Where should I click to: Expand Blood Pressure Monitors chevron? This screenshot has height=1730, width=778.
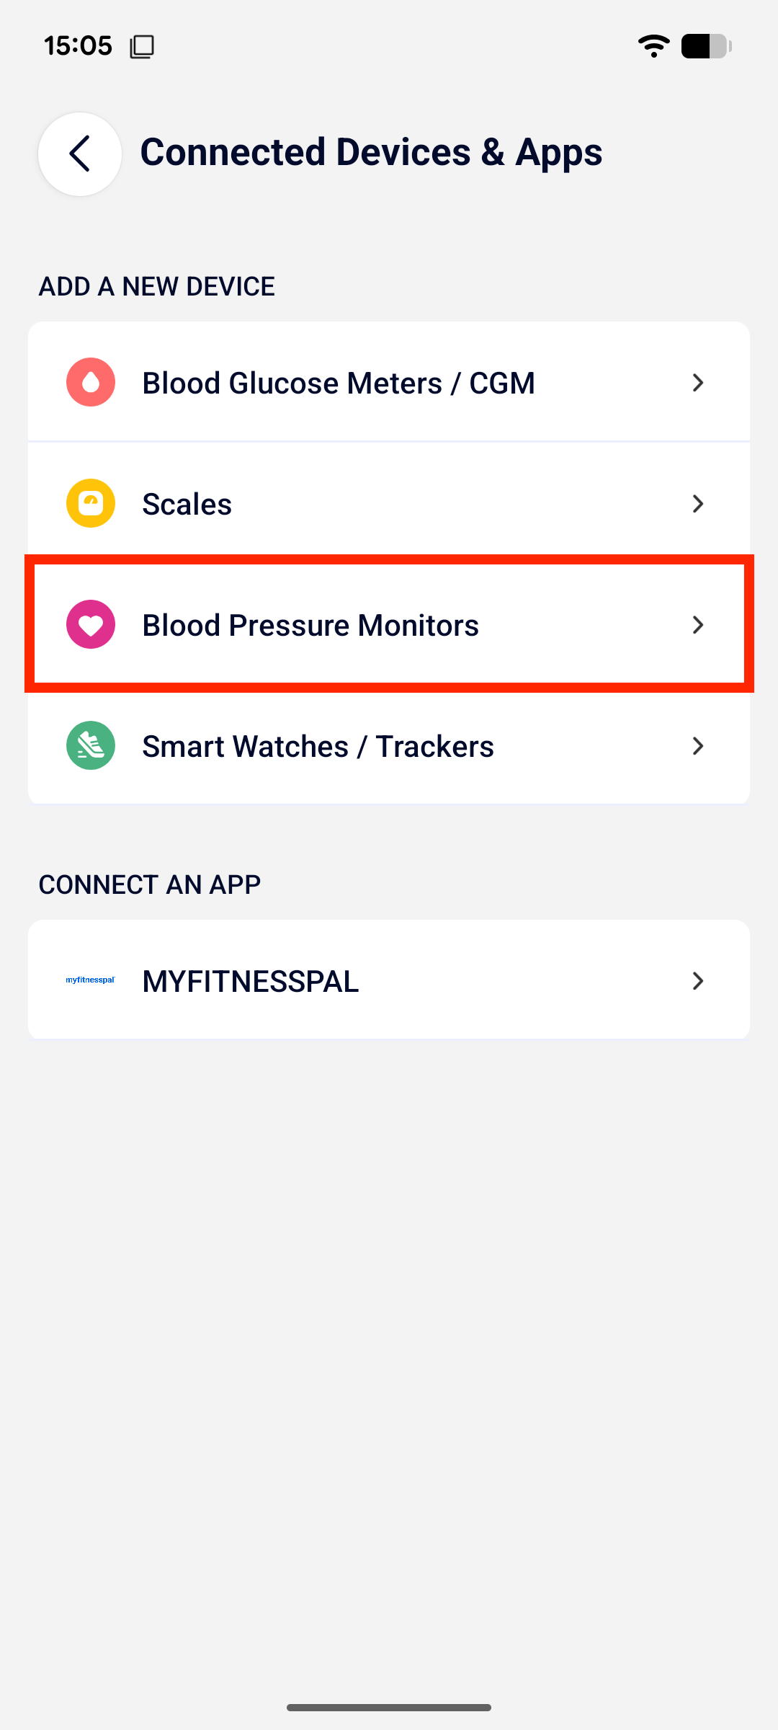697,625
